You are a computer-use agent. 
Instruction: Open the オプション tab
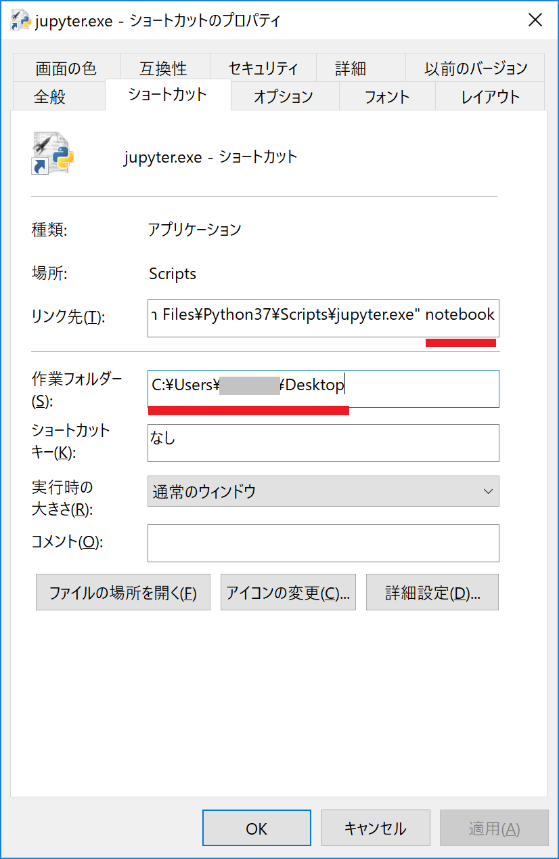[284, 97]
